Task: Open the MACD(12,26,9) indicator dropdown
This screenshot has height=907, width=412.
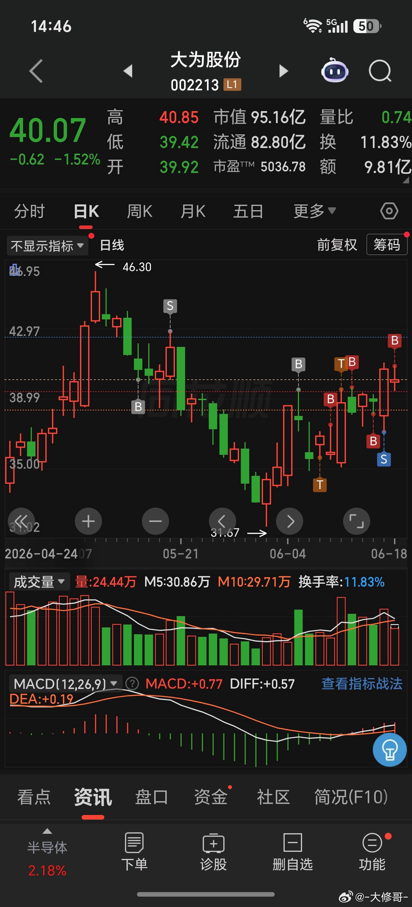Action: tap(65, 684)
